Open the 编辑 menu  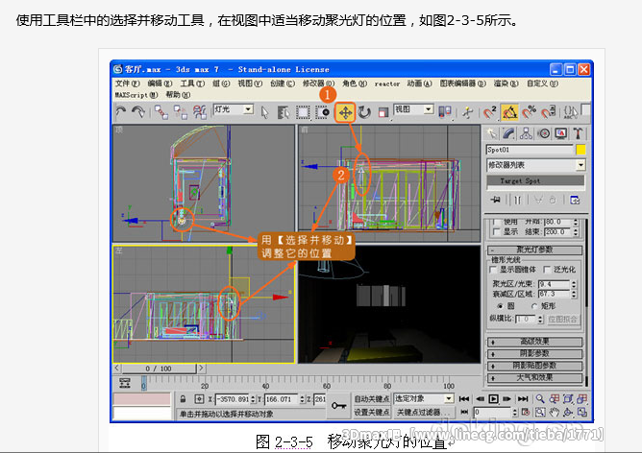pyautogui.click(x=160, y=83)
